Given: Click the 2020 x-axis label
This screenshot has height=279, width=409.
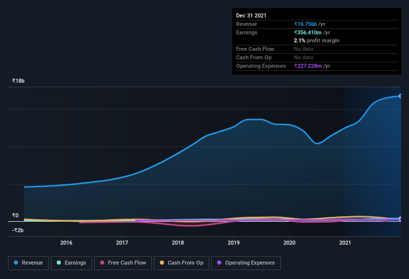Looking at the screenshot, I should pyautogui.click(x=289, y=243).
